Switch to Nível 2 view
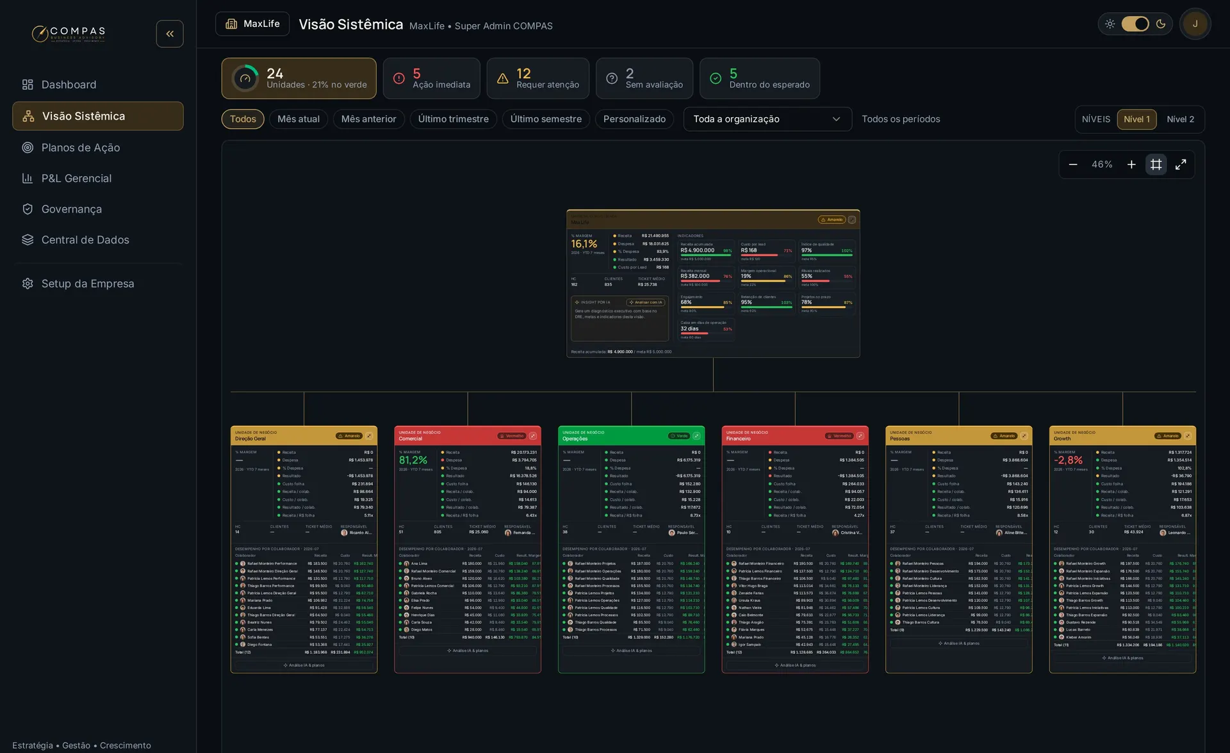This screenshot has width=1230, height=753. click(x=1180, y=119)
